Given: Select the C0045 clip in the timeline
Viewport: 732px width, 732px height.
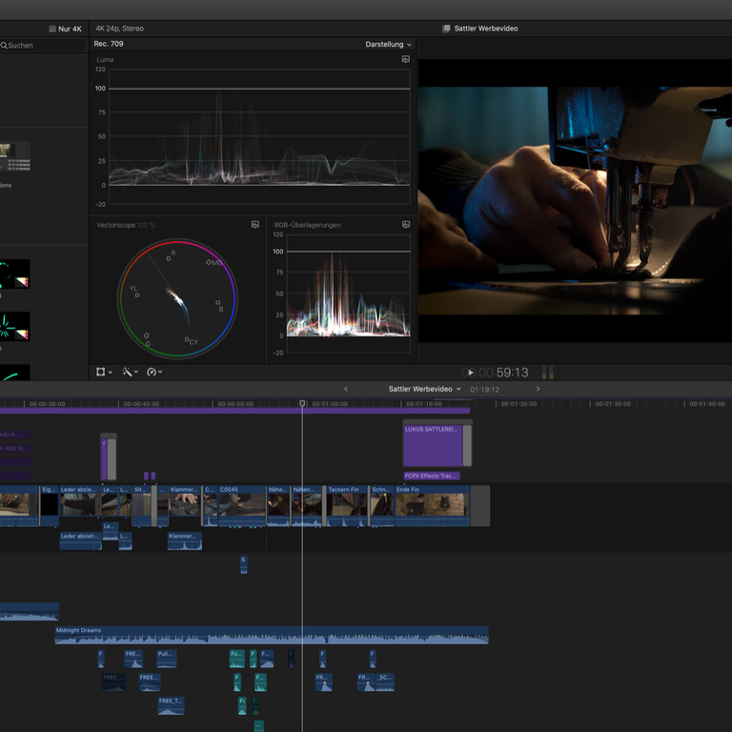Looking at the screenshot, I should click(x=242, y=505).
